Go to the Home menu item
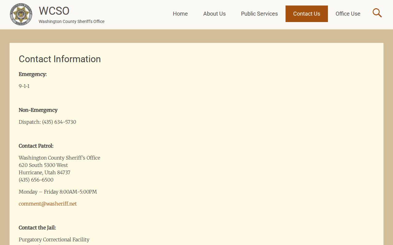This screenshot has width=393, height=245. [x=180, y=14]
